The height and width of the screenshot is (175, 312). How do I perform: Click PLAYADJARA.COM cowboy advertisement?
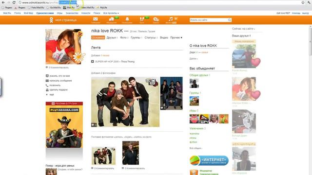(x=64, y=124)
